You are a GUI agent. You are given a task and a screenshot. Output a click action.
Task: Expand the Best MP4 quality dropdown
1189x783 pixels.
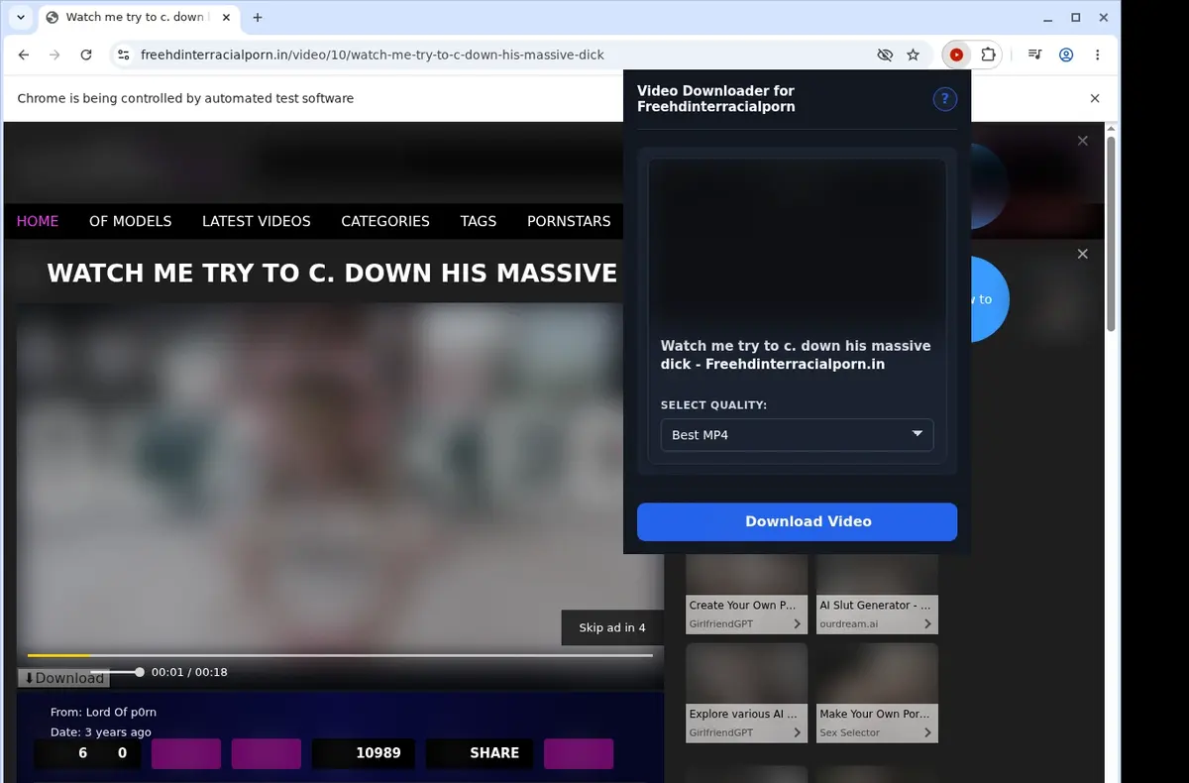797,435
